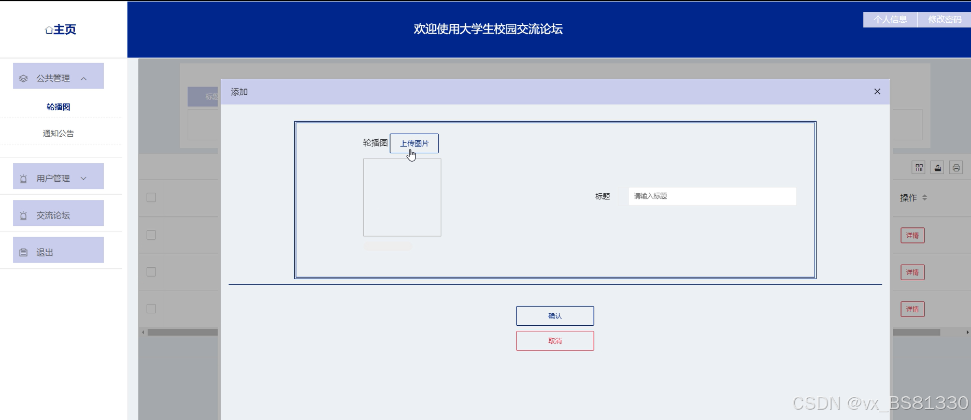Click the header title 欢迎使用大学生校园交流论坛
Image resolution: width=971 pixels, height=420 pixels.
tap(488, 29)
